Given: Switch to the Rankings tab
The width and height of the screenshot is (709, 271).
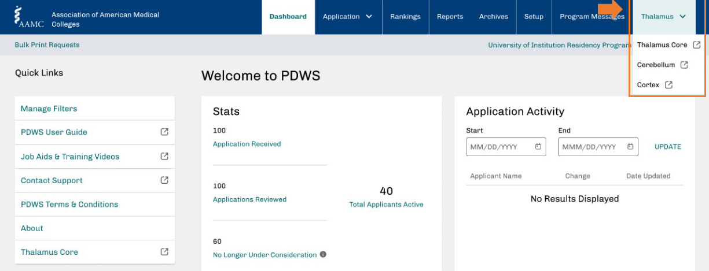Looking at the screenshot, I should point(405,17).
